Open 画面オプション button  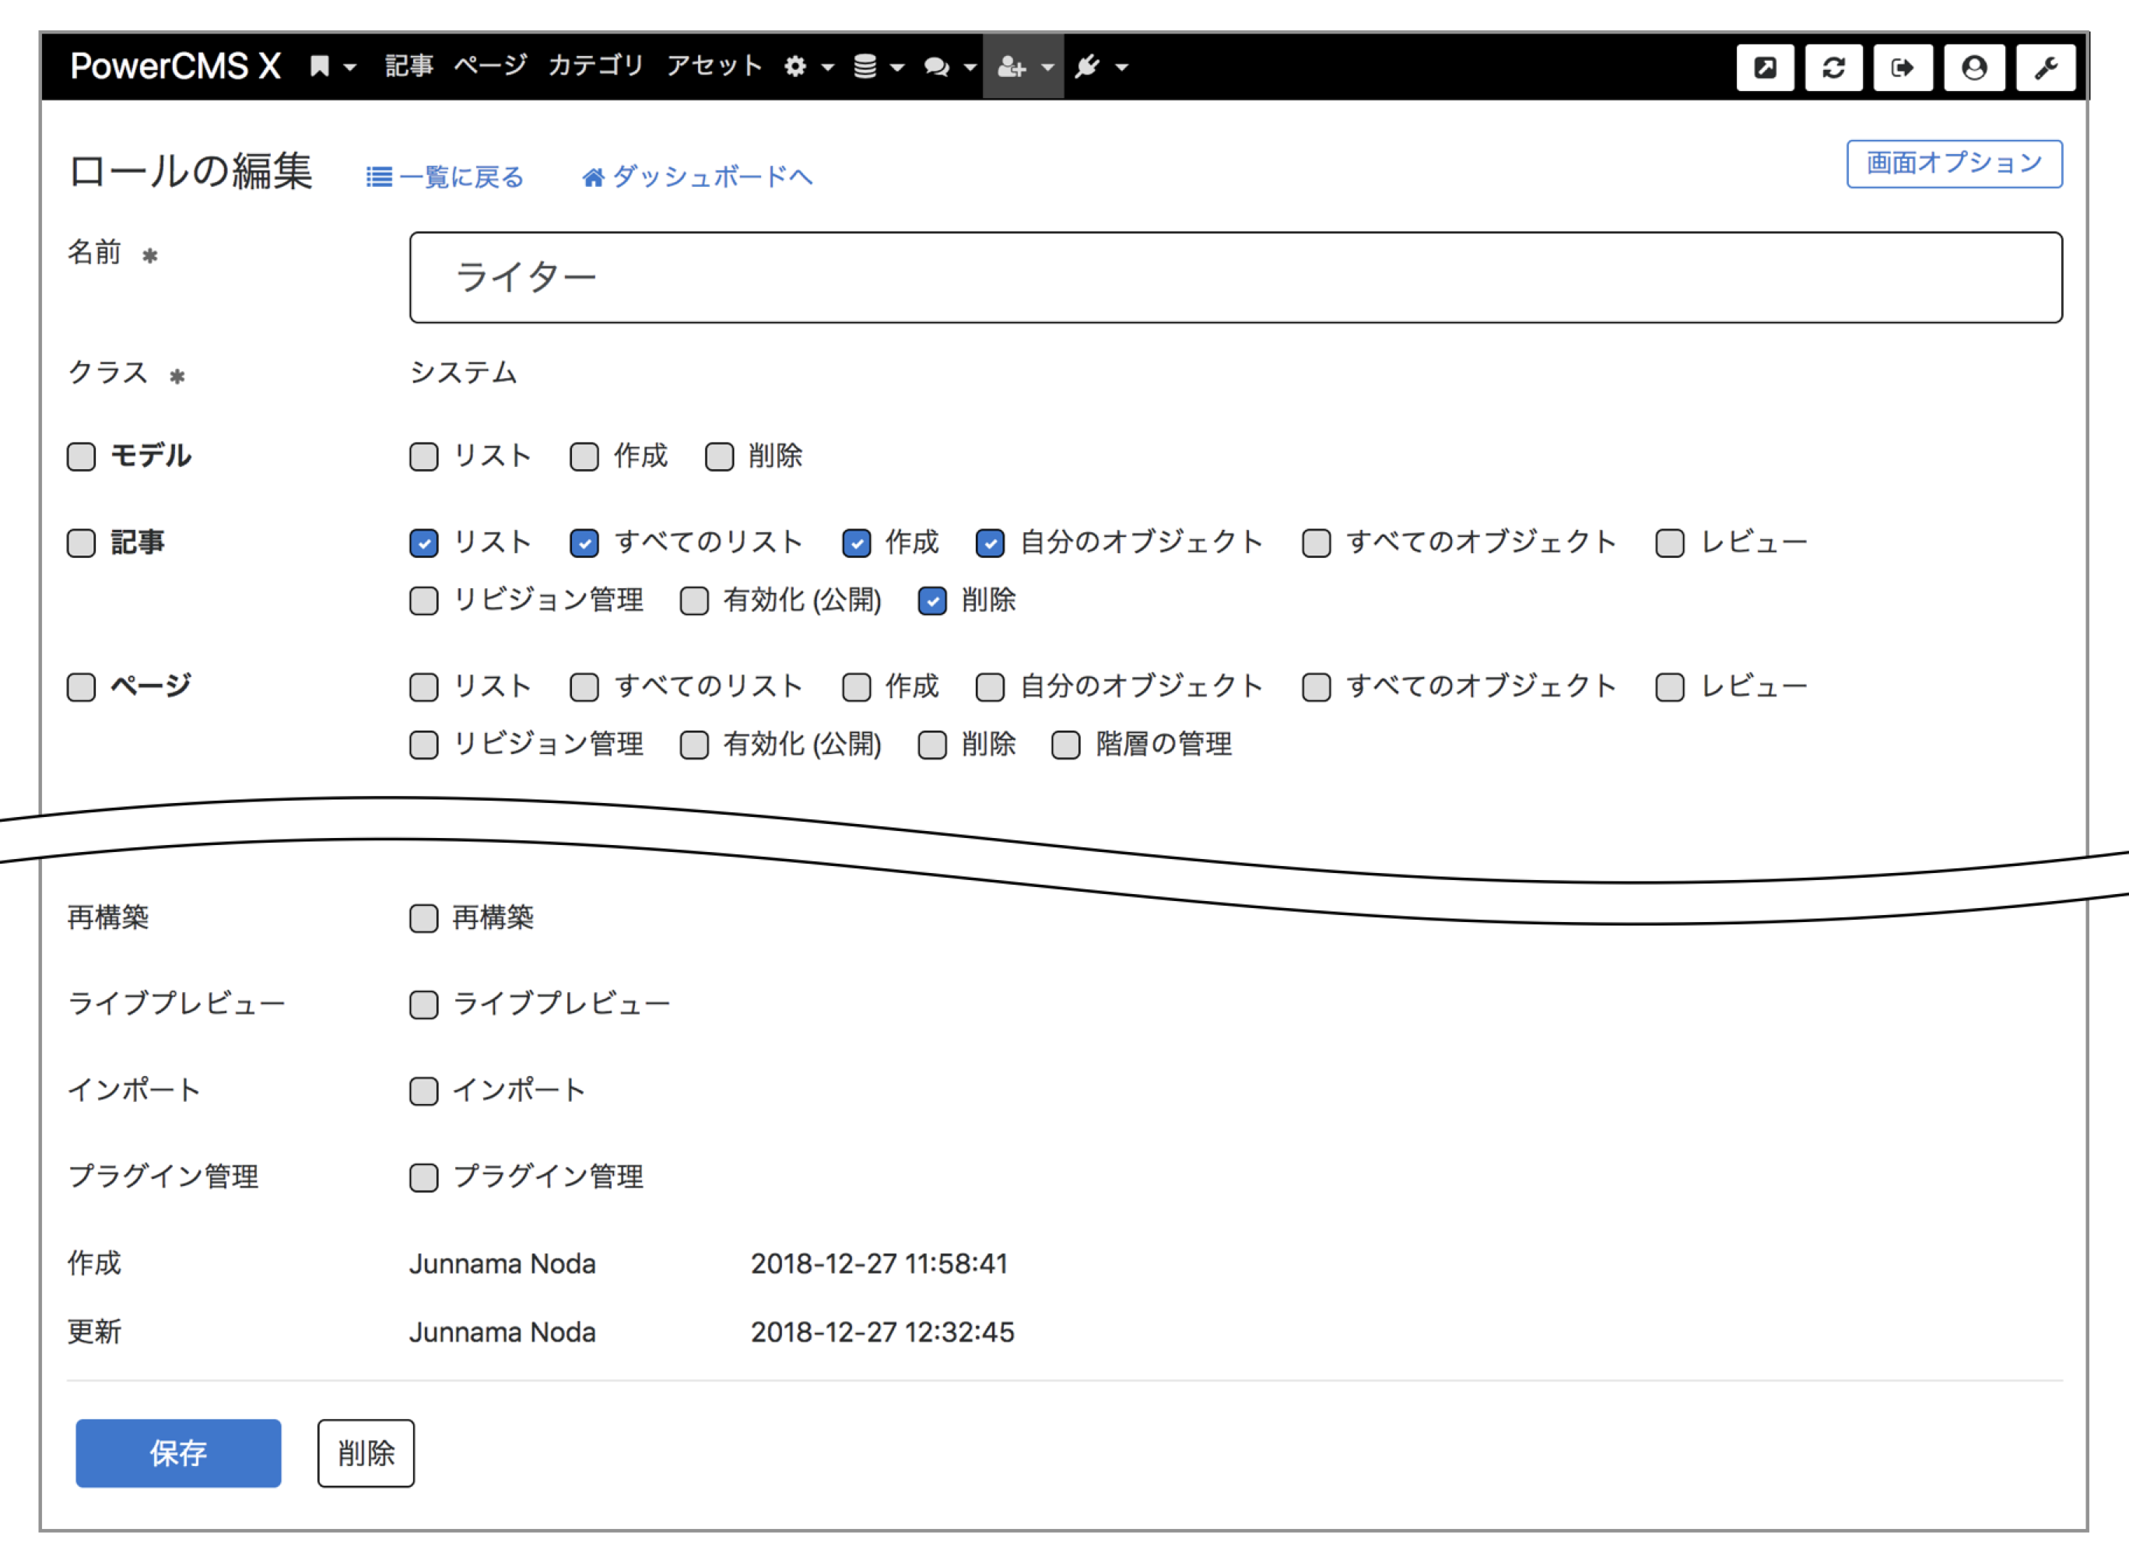(1954, 163)
